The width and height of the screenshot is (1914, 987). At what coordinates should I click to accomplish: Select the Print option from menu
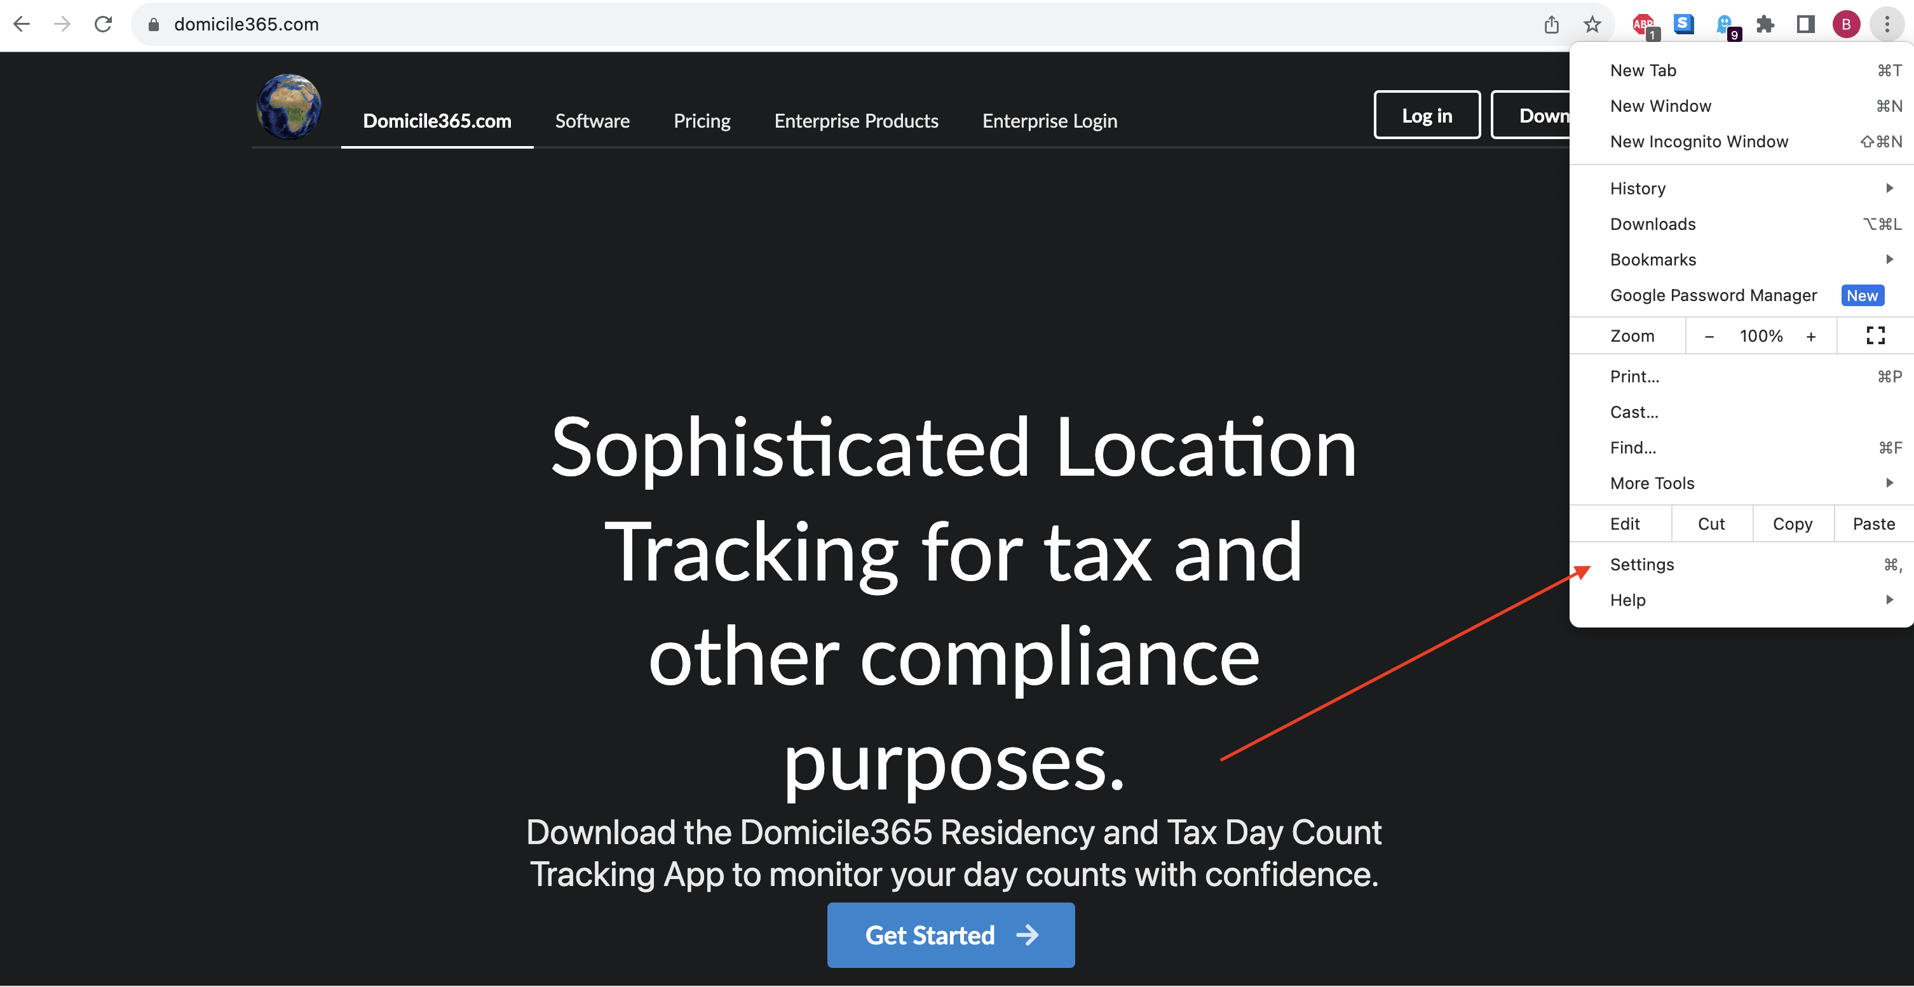click(x=1633, y=375)
